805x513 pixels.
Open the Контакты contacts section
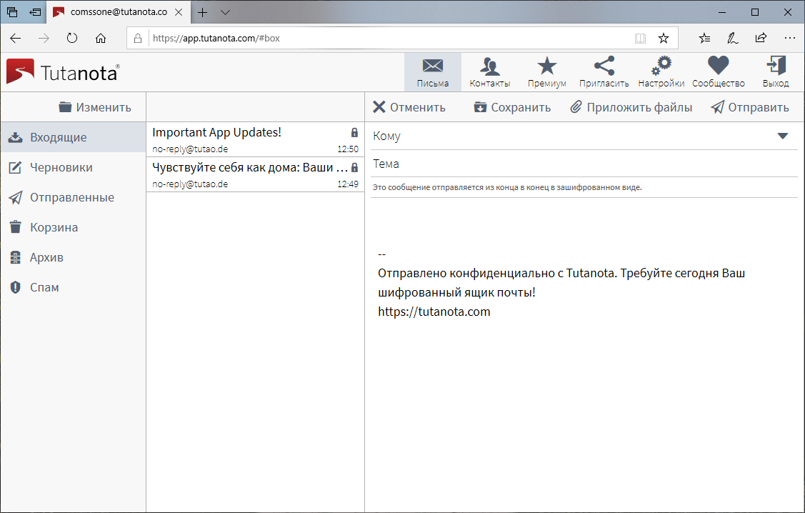pyautogui.click(x=490, y=72)
